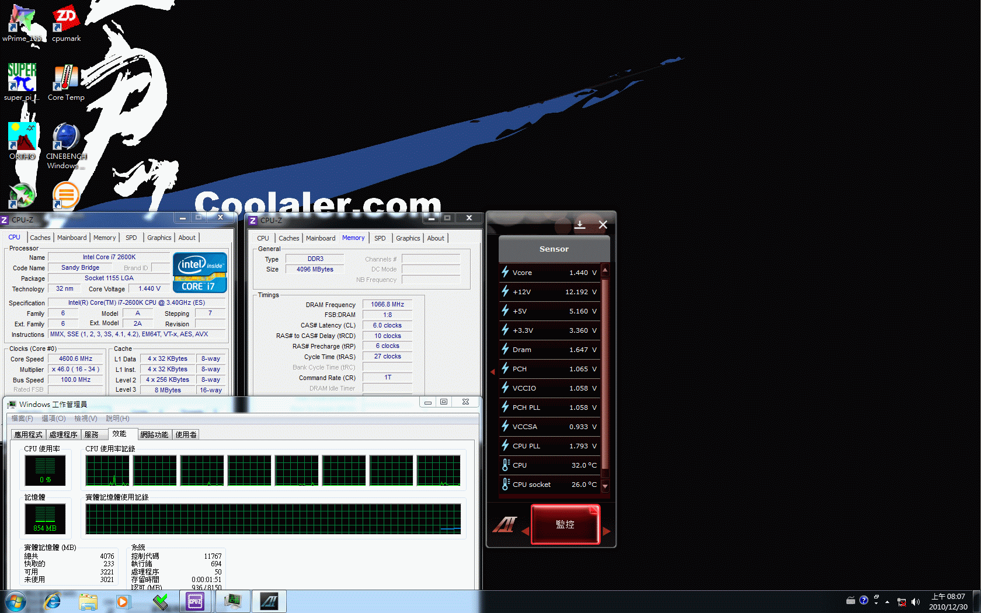This screenshot has width=981, height=613.
Task: Launch the ORTHOS desktop shortcut
Action: tap(22, 141)
